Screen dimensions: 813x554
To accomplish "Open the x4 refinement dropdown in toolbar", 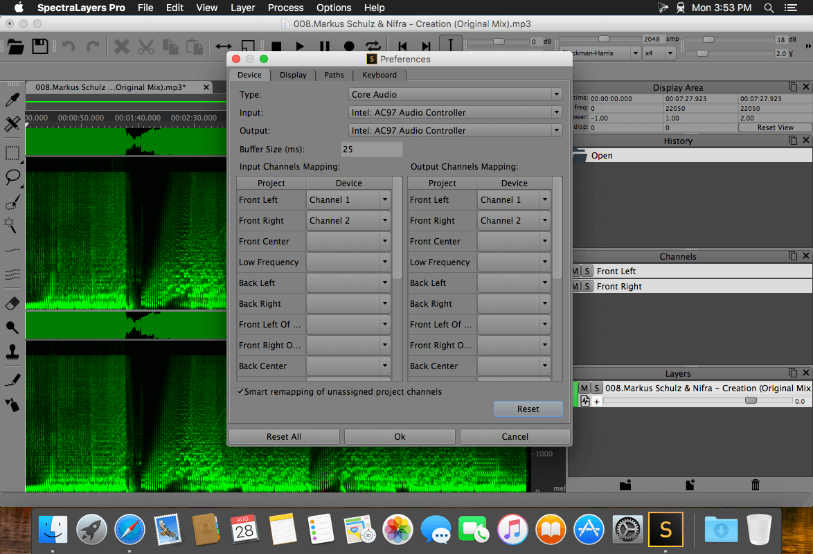I will [659, 53].
